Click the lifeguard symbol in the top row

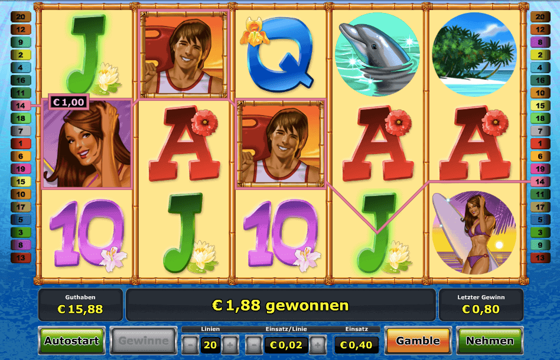(x=184, y=54)
